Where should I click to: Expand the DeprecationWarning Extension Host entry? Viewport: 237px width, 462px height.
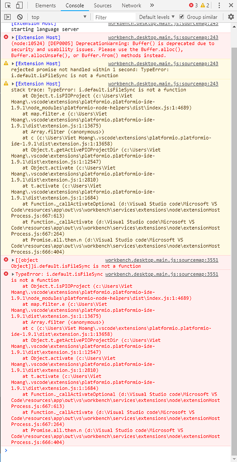pos(13,37)
